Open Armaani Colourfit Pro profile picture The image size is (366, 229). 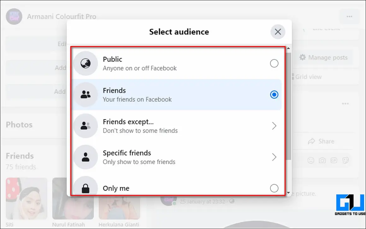click(14, 17)
